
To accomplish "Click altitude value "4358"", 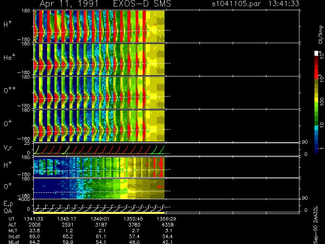I will [x=167, y=225].
